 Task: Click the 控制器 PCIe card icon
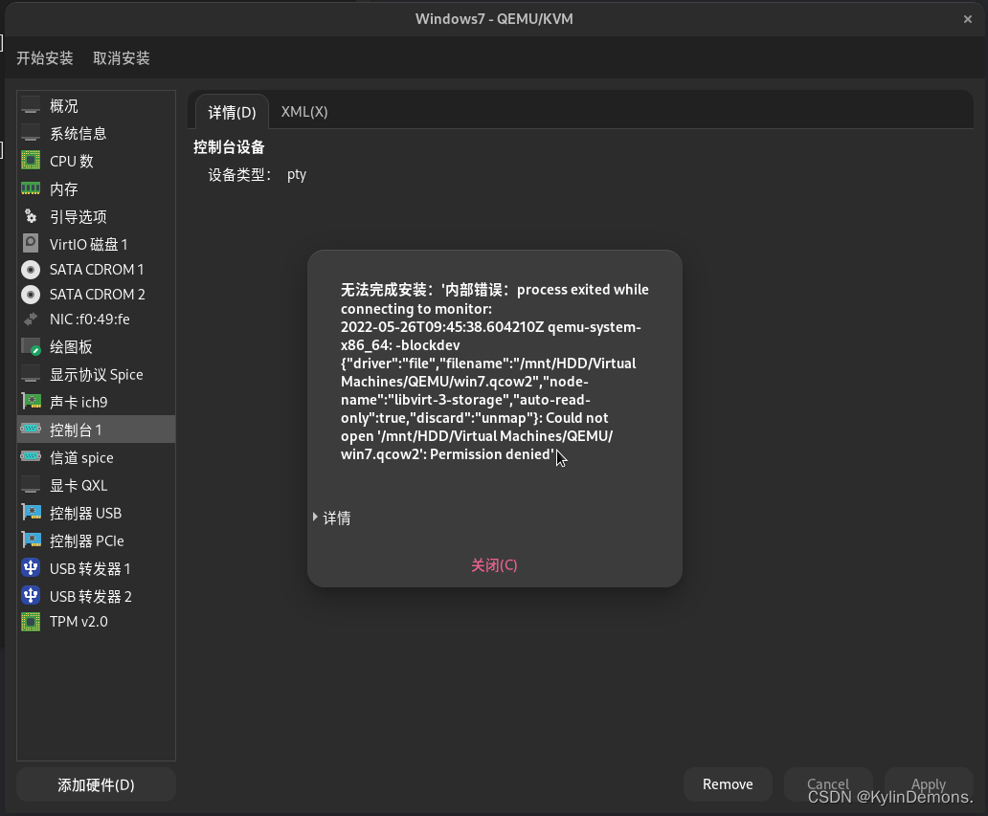(x=31, y=540)
